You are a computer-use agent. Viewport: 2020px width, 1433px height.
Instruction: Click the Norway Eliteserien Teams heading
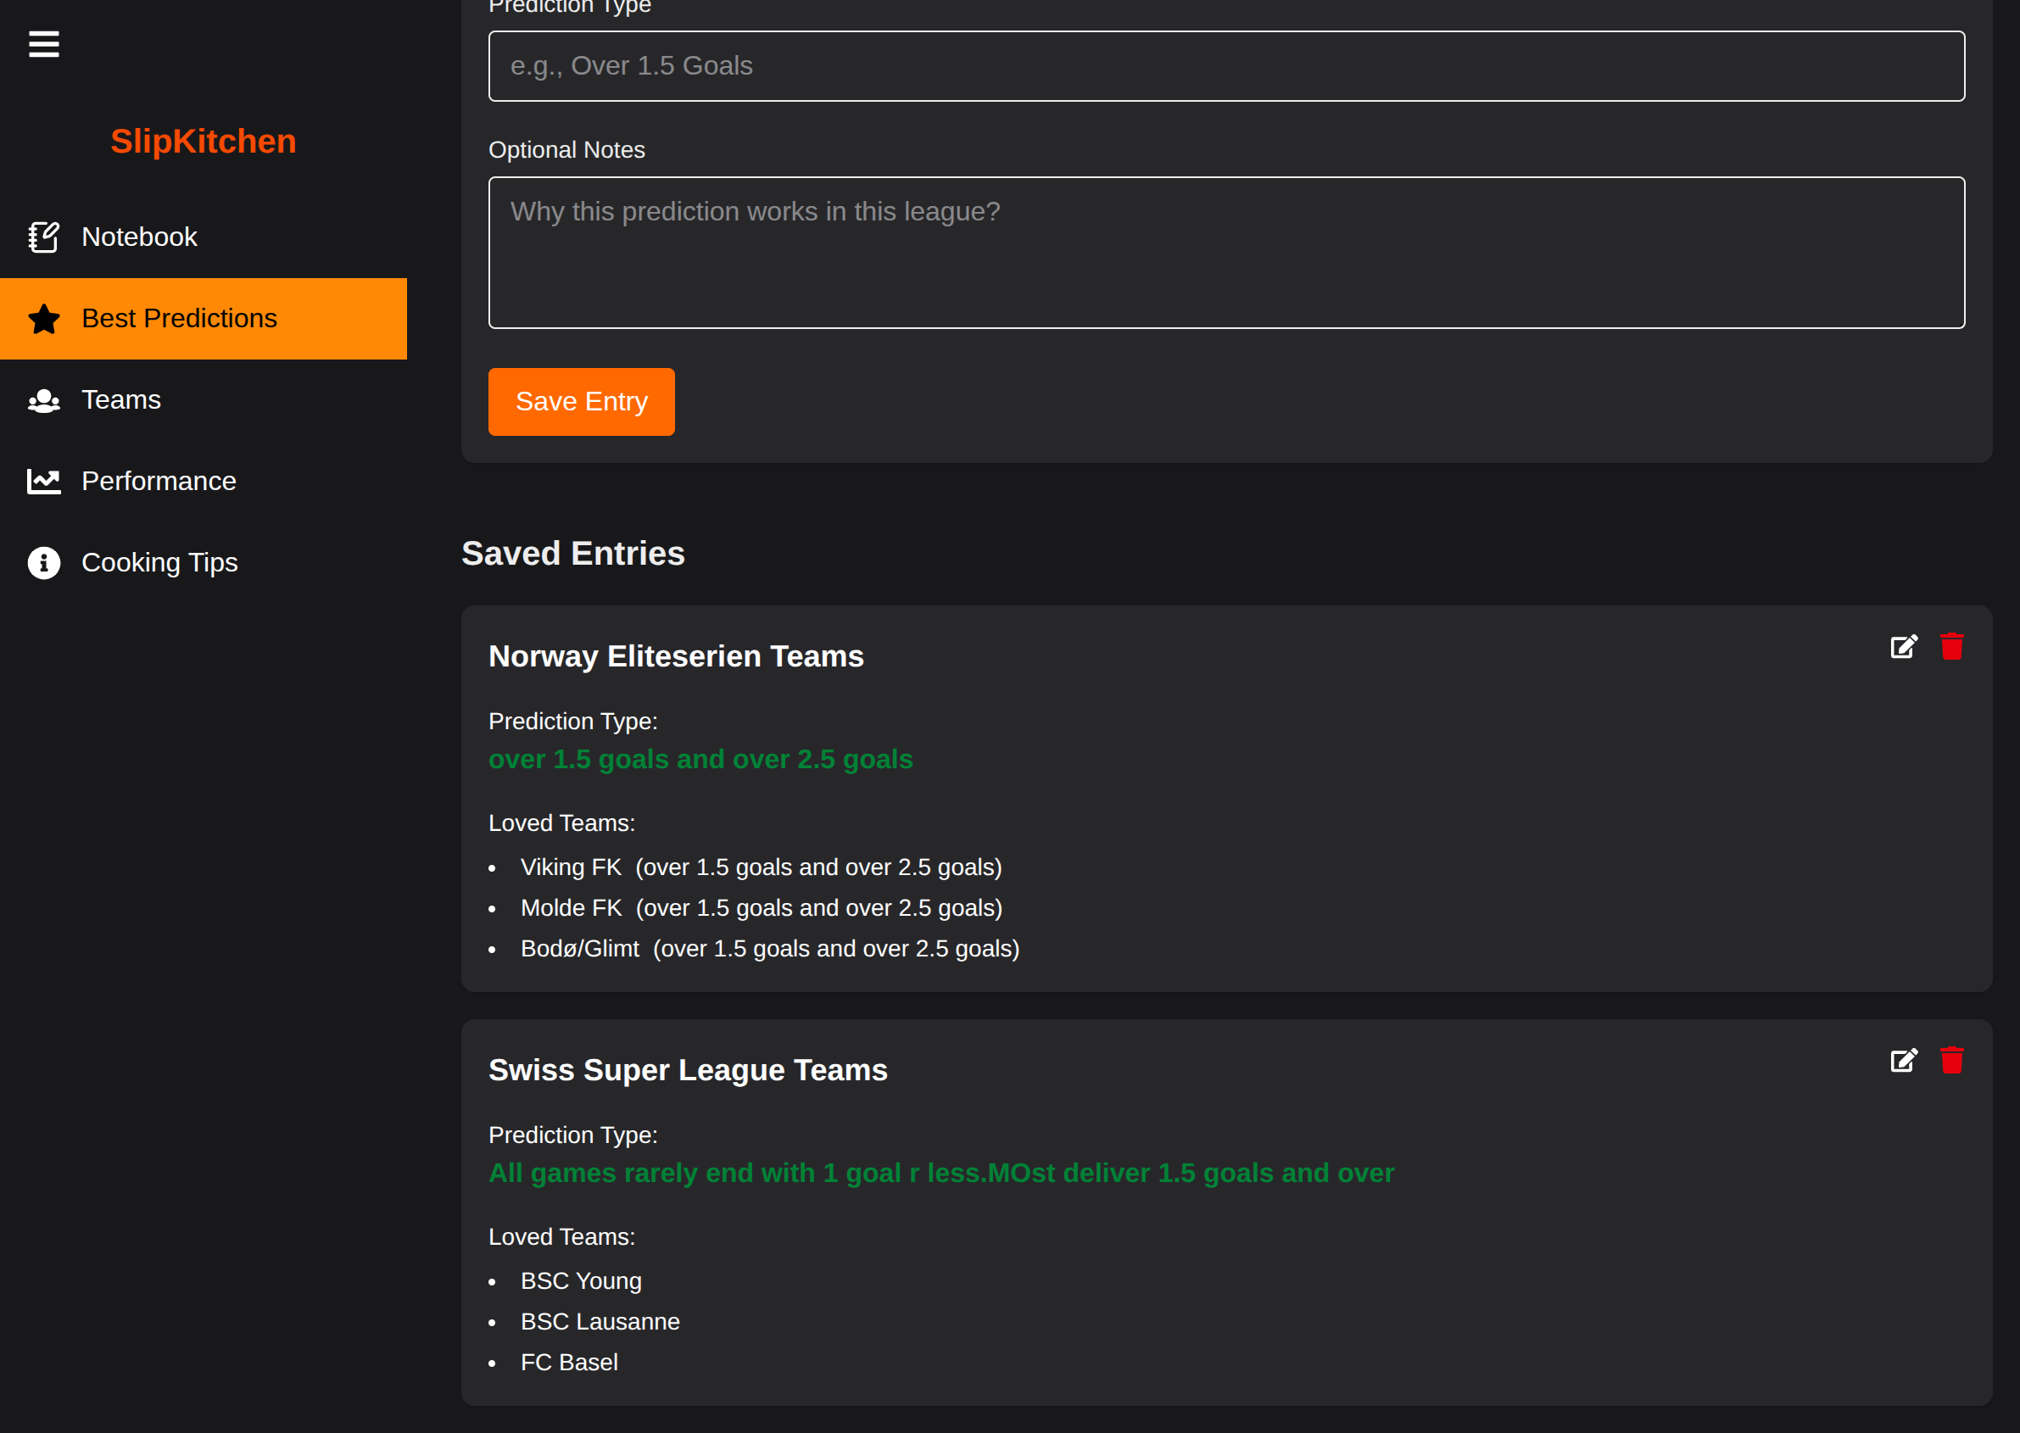coord(676,656)
